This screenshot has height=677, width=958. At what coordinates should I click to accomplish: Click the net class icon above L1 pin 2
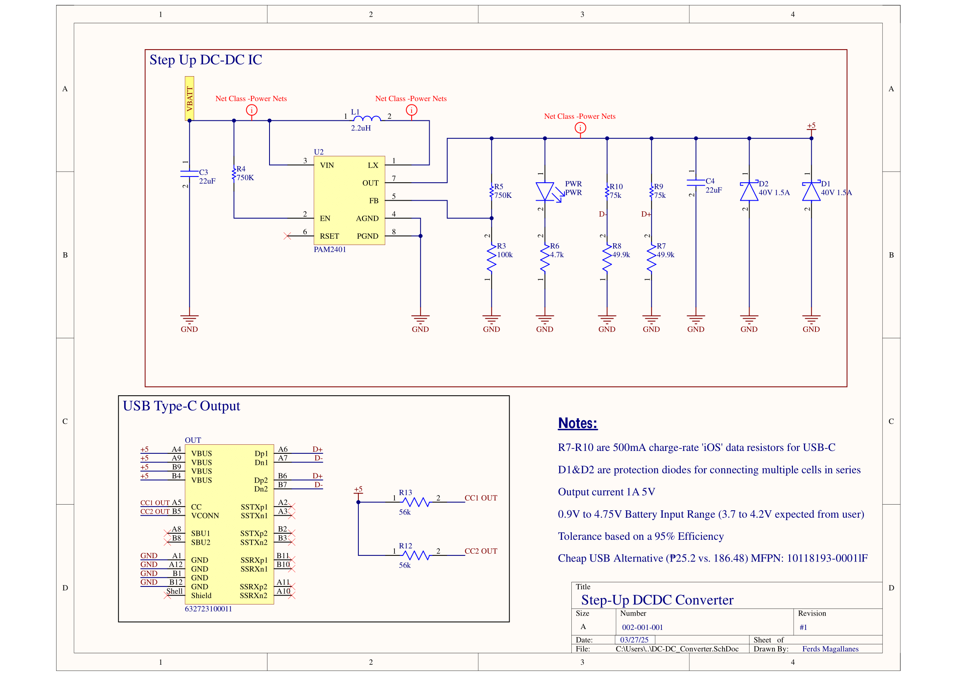[411, 110]
